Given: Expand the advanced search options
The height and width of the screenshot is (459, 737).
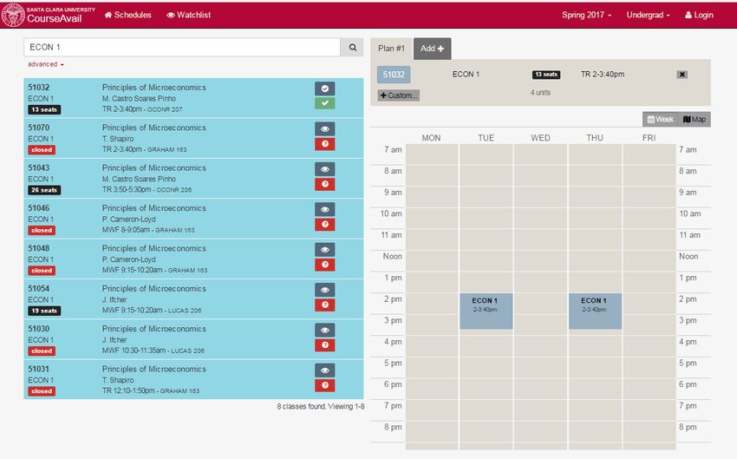Looking at the screenshot, I should 46,64.
